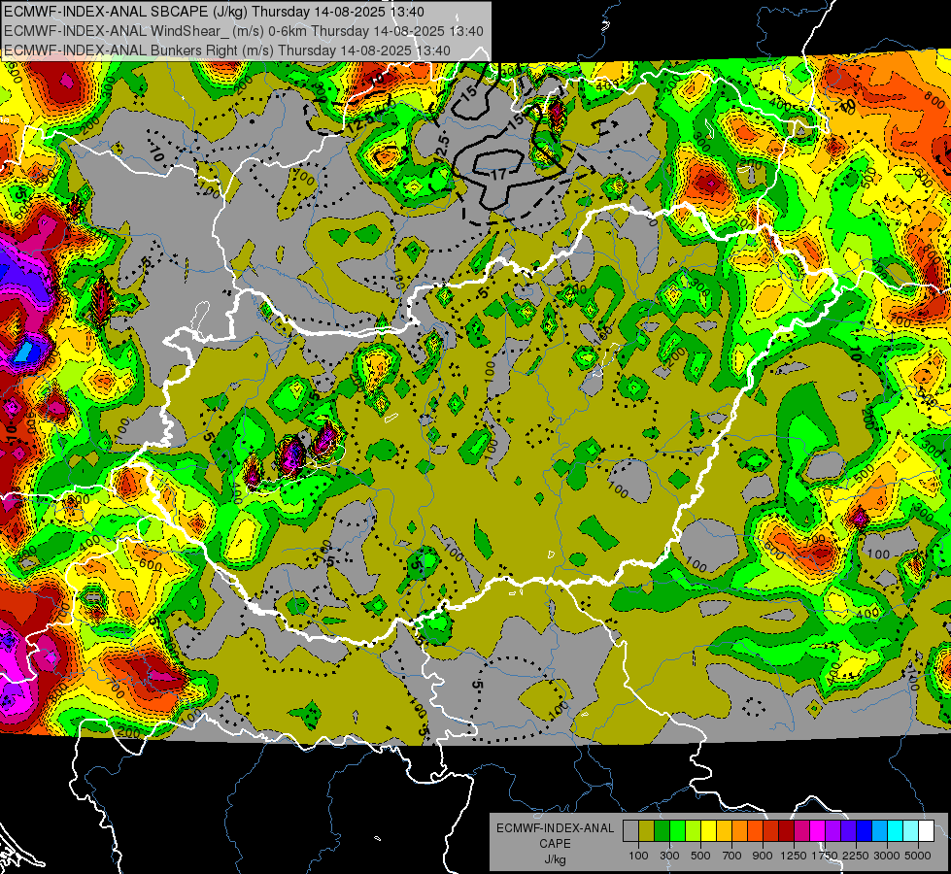The width and height of the screenshot is (951, 874).
Task: Pick the amber swatch left of 700
Action: coord(724,831)
